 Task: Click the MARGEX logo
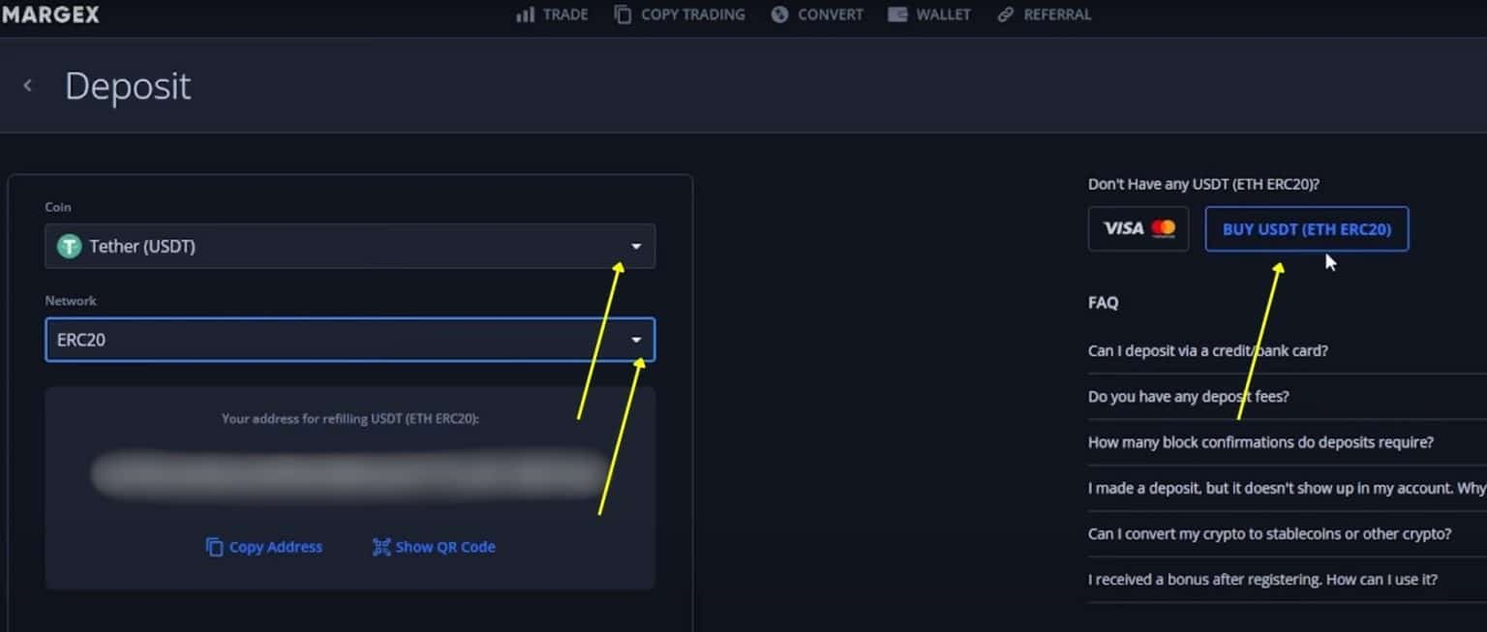point(49,14)
